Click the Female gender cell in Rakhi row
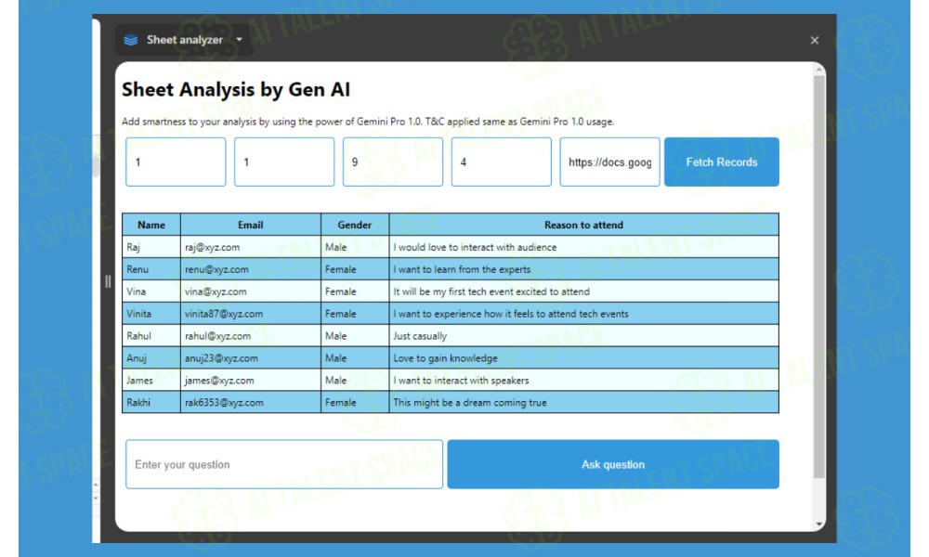929x557 pixels. (355, 403)
